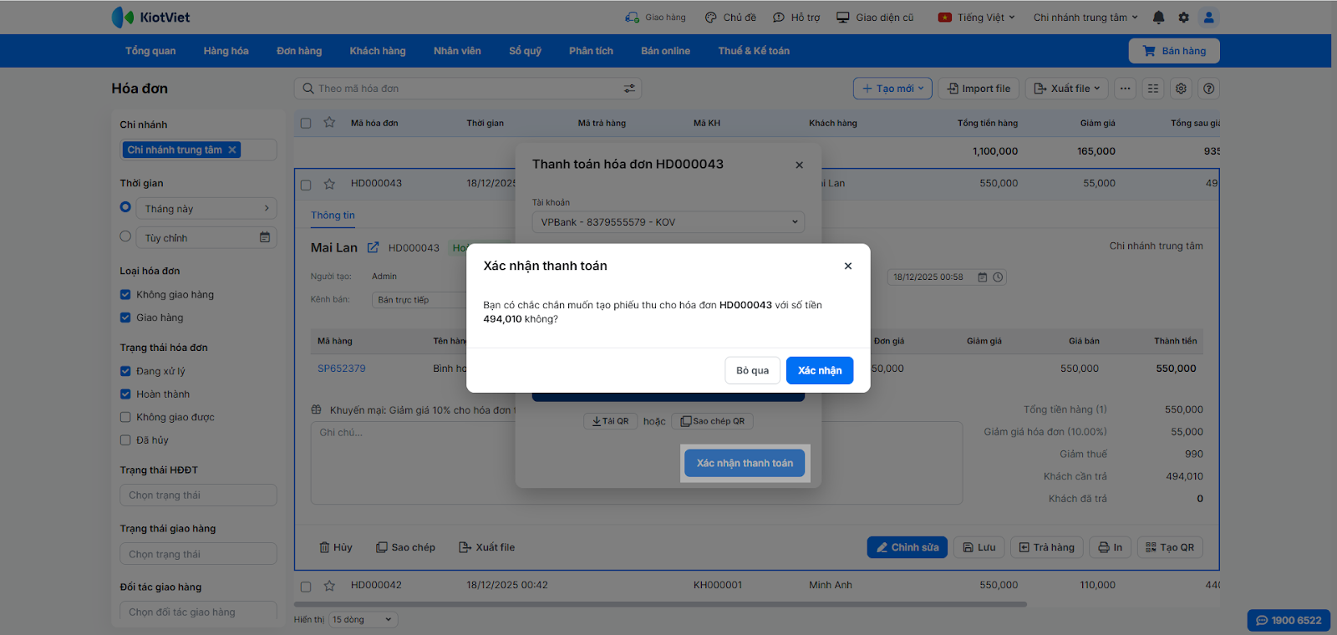Viewport: 1337px width, 635px height.
Task: Open Chọn đối tác giao hàng dropdown
Action: click(x=198, y=612)
